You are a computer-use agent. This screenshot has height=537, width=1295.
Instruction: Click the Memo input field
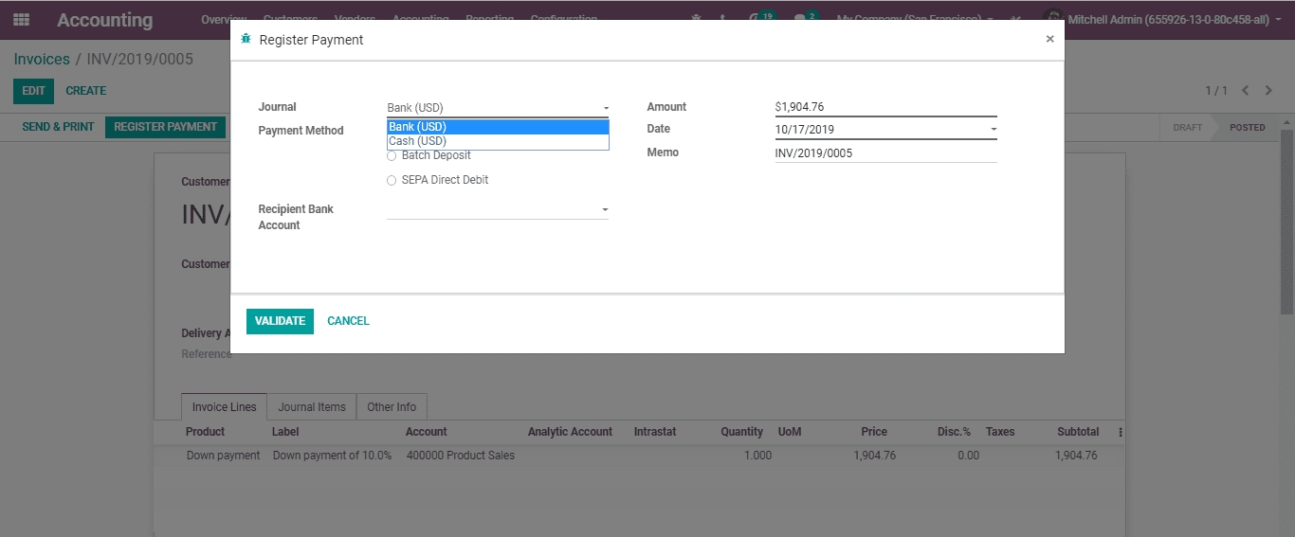point(885,152)
